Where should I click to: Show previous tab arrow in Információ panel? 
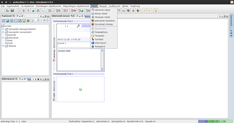(33, 79)
